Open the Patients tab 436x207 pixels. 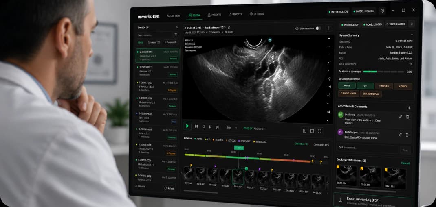[x=214, y=15]
